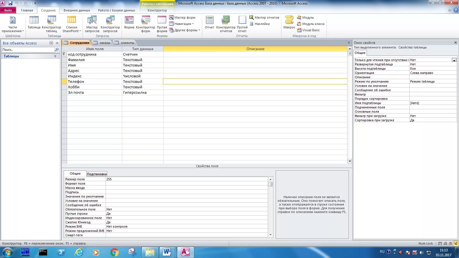Screen dimensions: 459x258
Task: Open Application Parts (Части приложения) menu
Action: (x=13, y=24)
